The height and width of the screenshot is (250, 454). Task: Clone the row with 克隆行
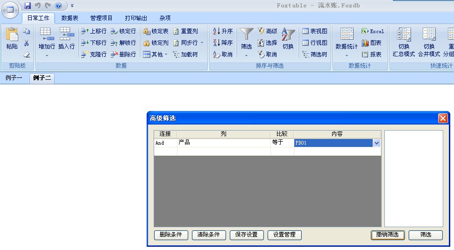(93, 54)
